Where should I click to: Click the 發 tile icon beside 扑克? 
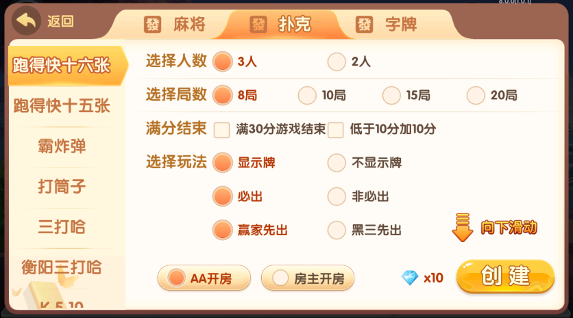[x=258, y=25]
